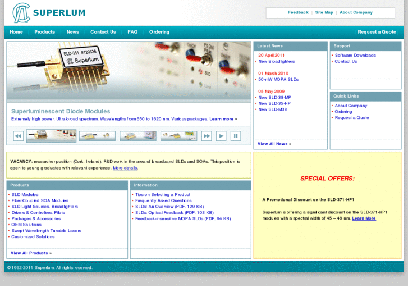The image size is (408, 306).
Task: Open the Site Map link
Action: click(x=324, y=12)
